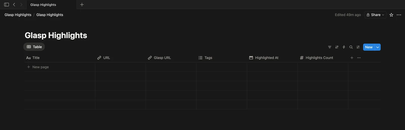This screenshot has height=130, width=405.
Task: Open second Glasp Highlights breadcrumb
Action: coord(50,15)
